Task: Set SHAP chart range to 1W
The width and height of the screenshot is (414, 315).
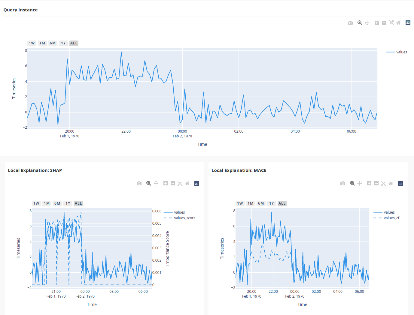Action: (x=36, y=203)
